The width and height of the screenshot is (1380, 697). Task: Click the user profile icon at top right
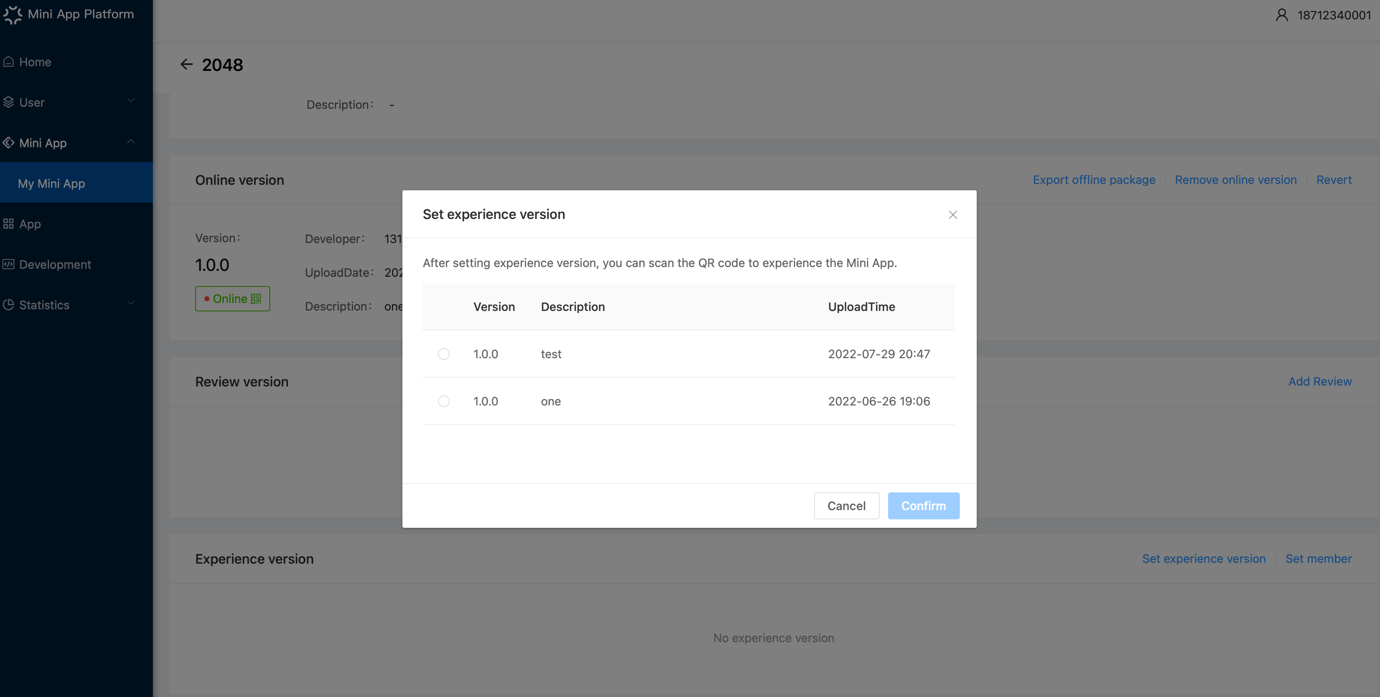click(1282, 15)
